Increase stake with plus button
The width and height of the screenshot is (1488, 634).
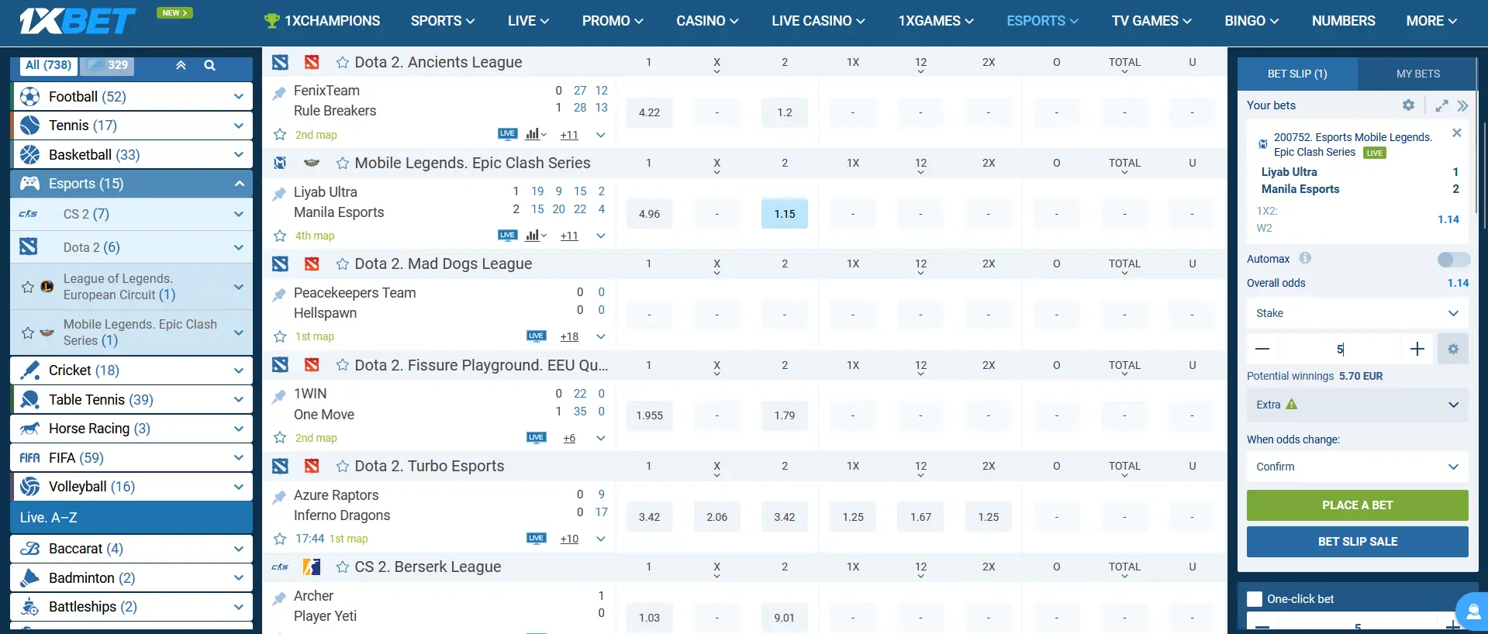(x=1417, y=349)
